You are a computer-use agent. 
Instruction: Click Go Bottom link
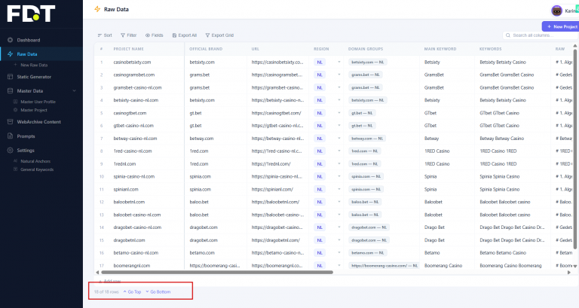[x=158, y=291]
